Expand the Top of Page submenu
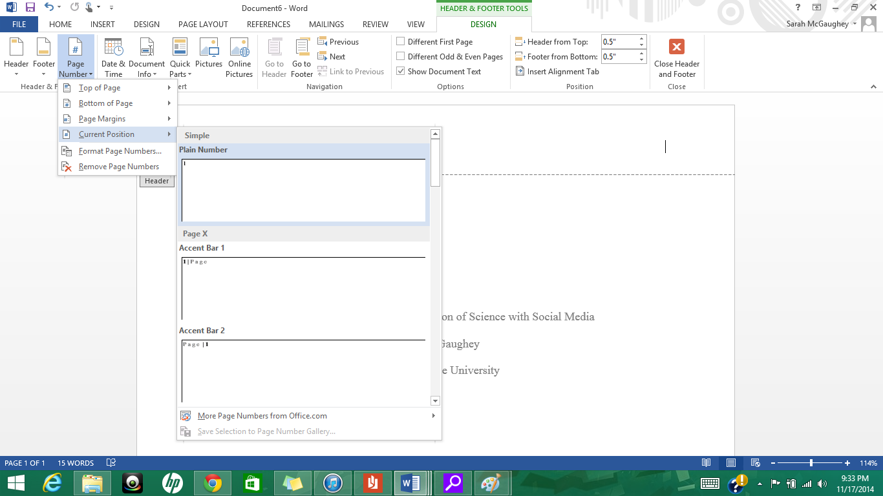 coord(100,88)
